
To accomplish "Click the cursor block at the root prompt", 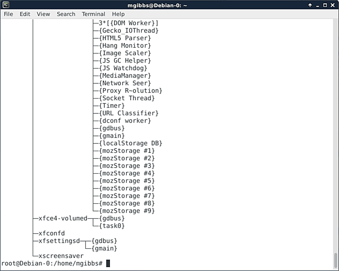I will (108, 263).
